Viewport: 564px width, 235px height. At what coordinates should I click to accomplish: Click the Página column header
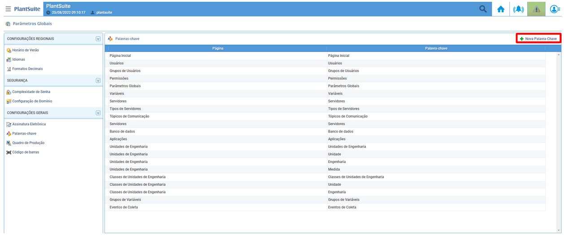coord(217,48)
